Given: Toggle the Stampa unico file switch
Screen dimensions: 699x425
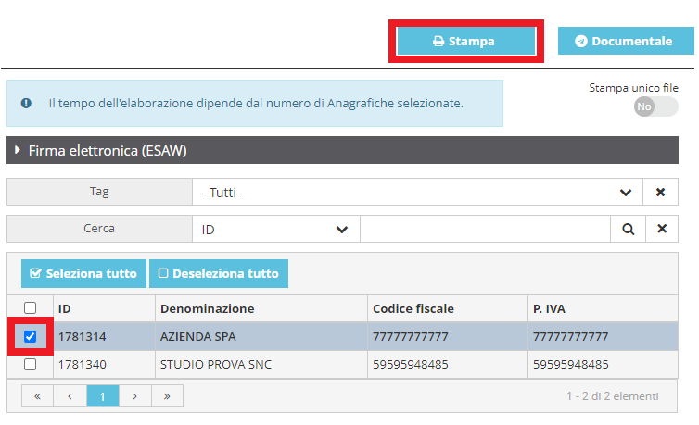Looking at the screenshot, I should click(x=655, y=106).
